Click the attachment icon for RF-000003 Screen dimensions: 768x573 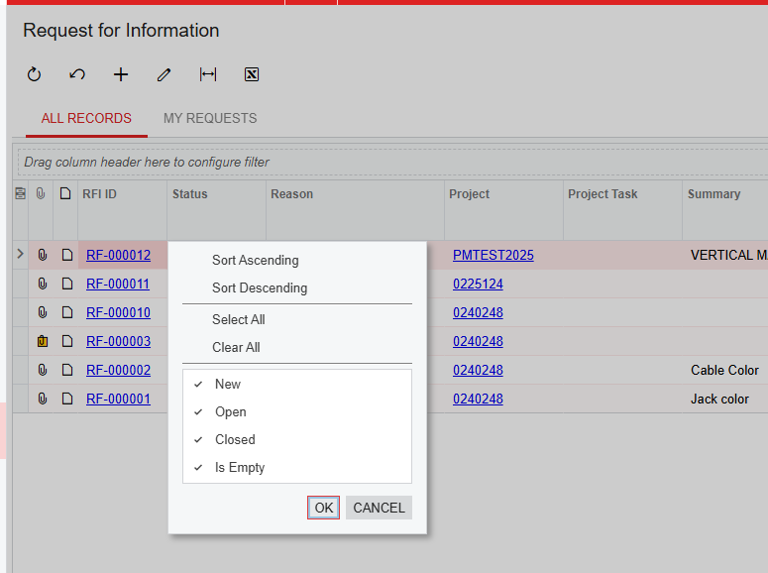(42, 341)
